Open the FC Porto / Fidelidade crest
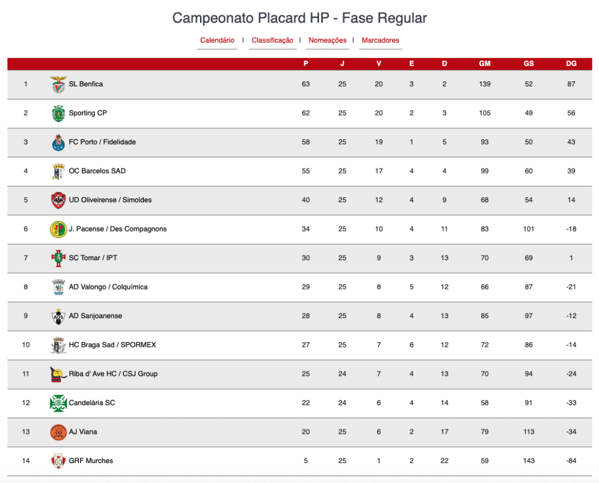The height and width of the screenshot is (483, 599). [58, 143]
